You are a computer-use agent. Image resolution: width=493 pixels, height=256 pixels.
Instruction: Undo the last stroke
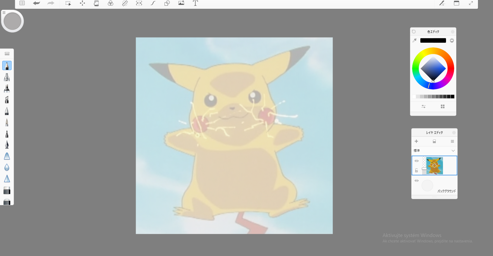click(x=36, y=3)
